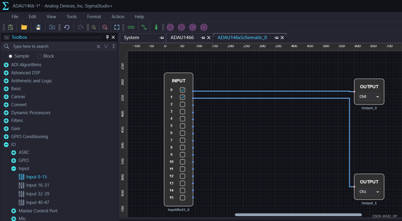The width and height of the screenshot is (402, 221).
Task: Pin the ADAU1466 tab
Action: point(203,38)
